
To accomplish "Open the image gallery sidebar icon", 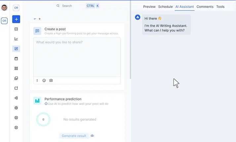I will click(16, 78).
